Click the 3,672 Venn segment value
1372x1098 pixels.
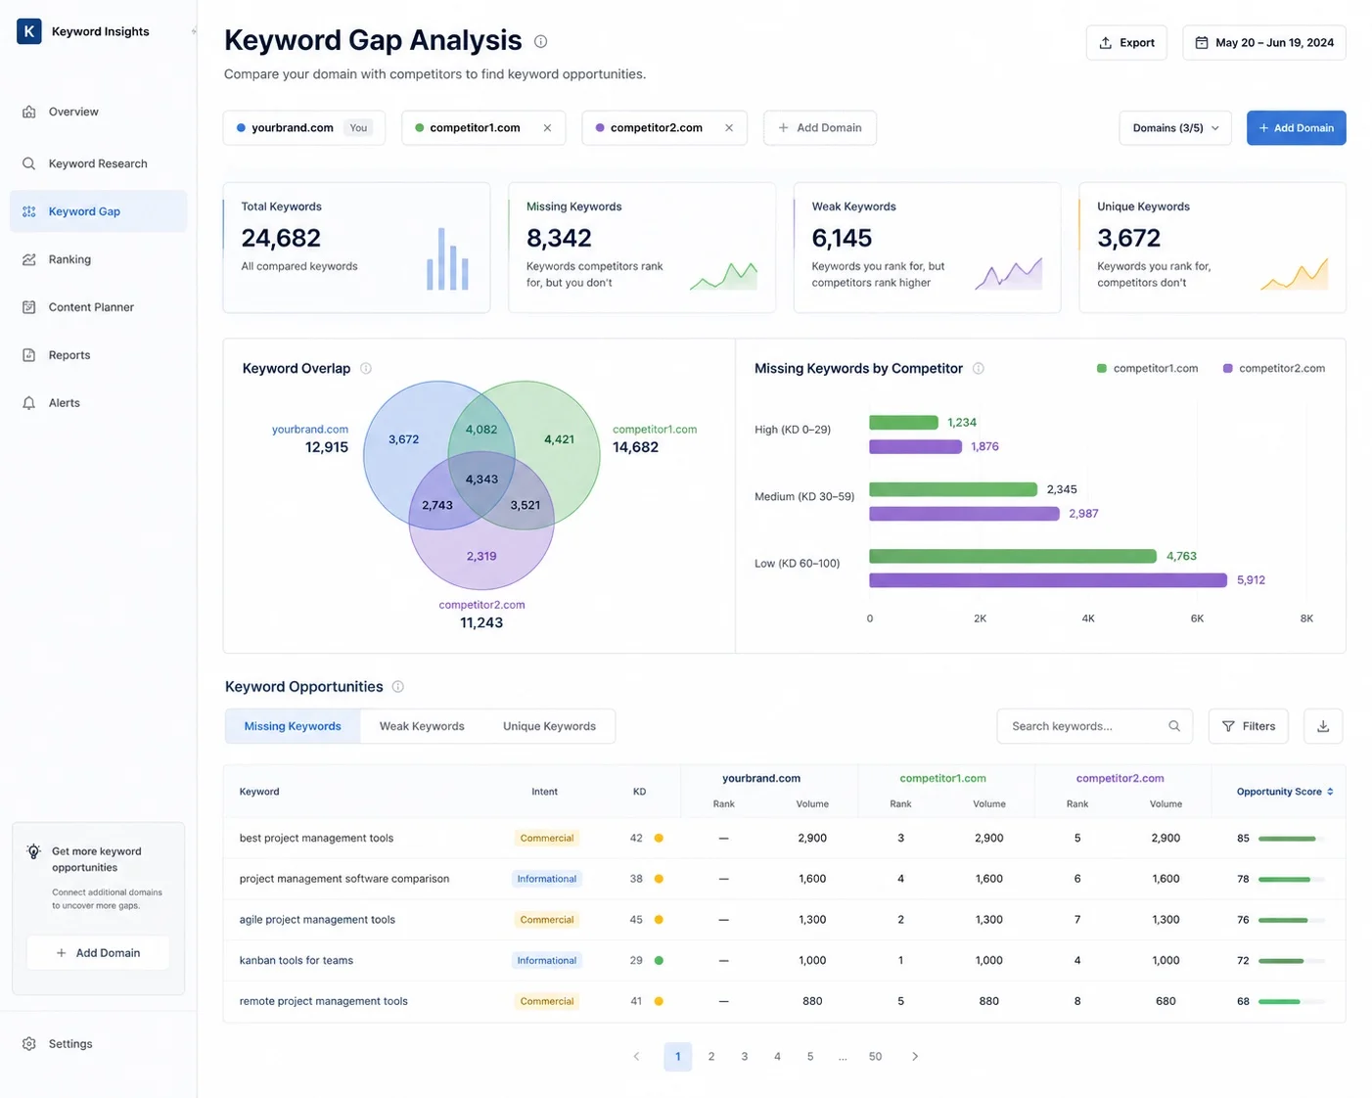click(x=403, y=439)
